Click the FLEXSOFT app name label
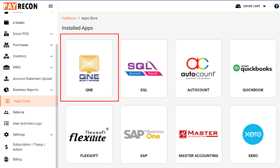This screenshot has height=168, width=280. pos(89,156)
